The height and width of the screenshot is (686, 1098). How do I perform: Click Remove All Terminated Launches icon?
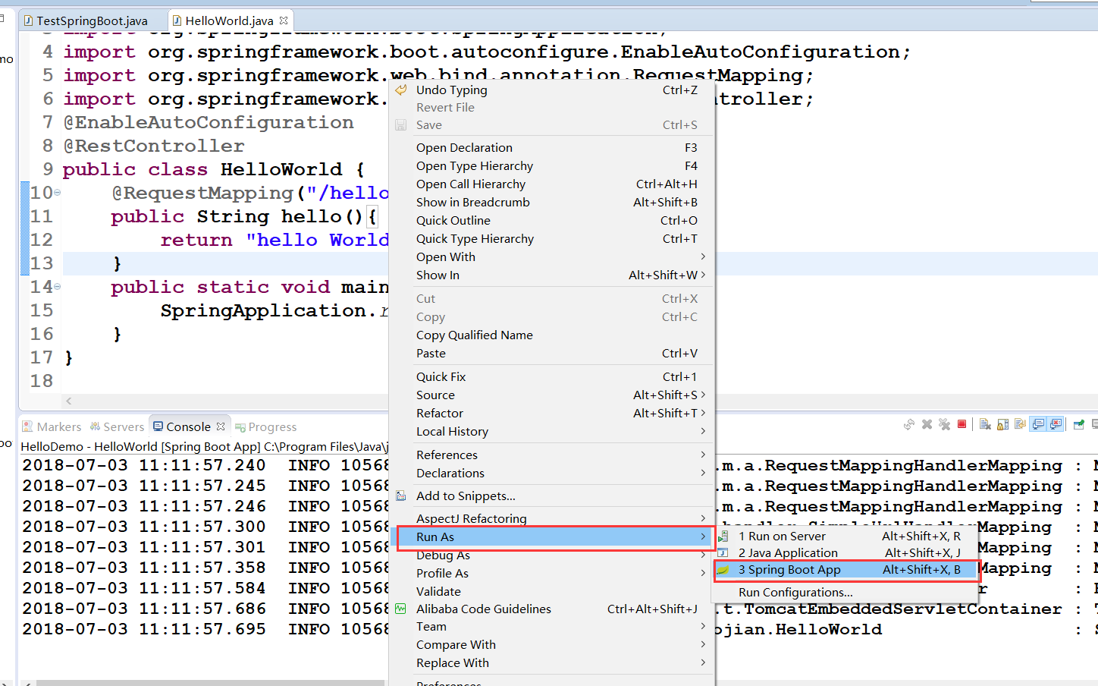(x=944, y=424)
